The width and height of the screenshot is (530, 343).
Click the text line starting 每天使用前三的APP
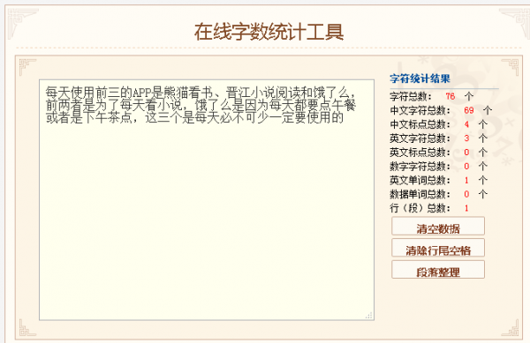[x=201, y=93]
